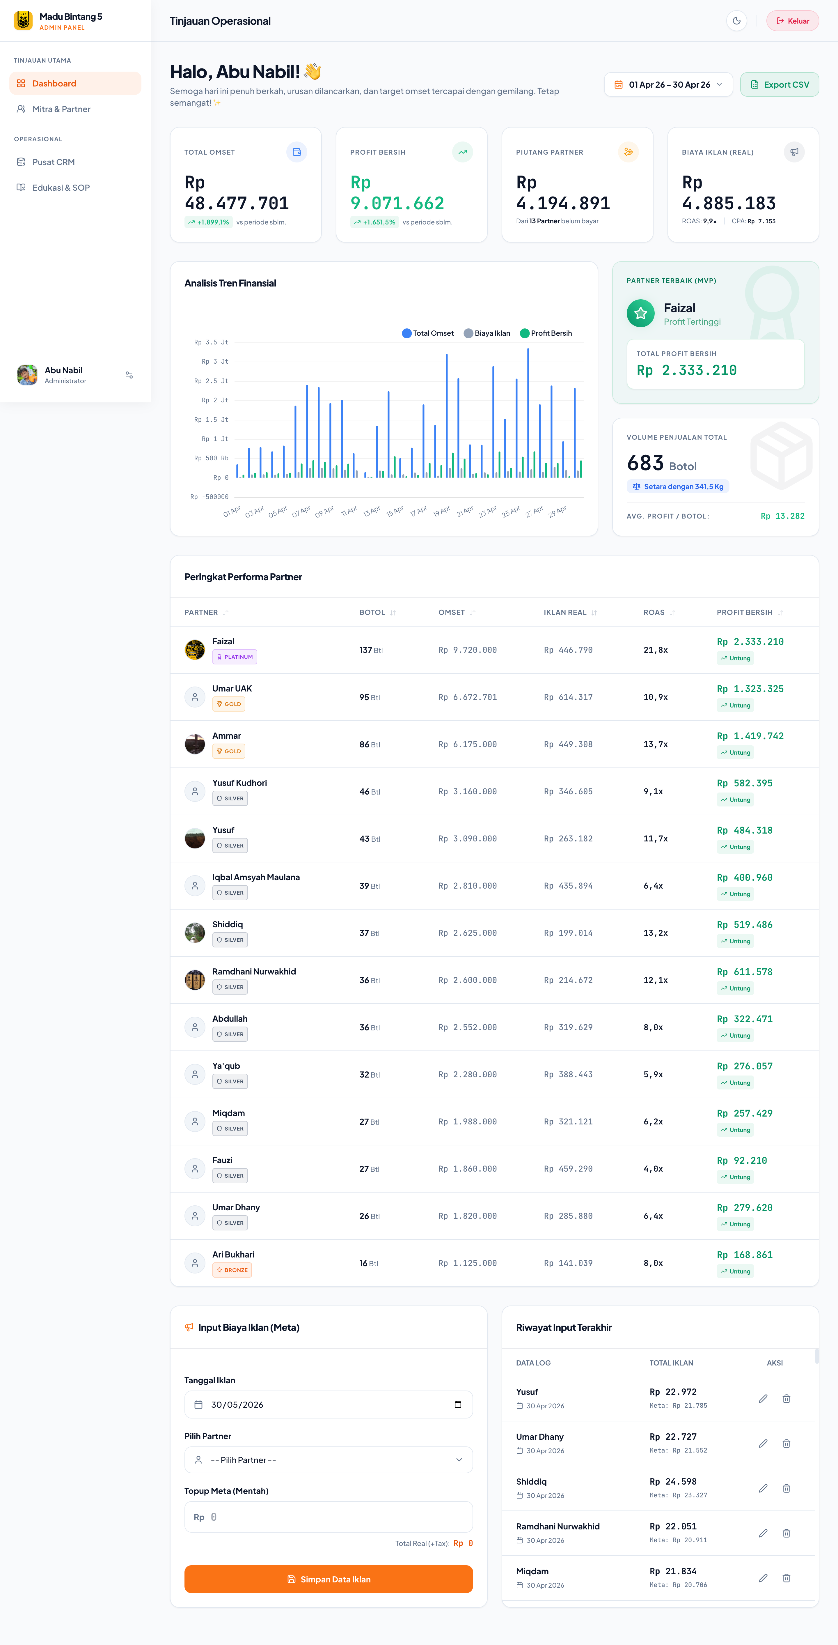Click Ammar's partner avatar

[x=195, y=744]
